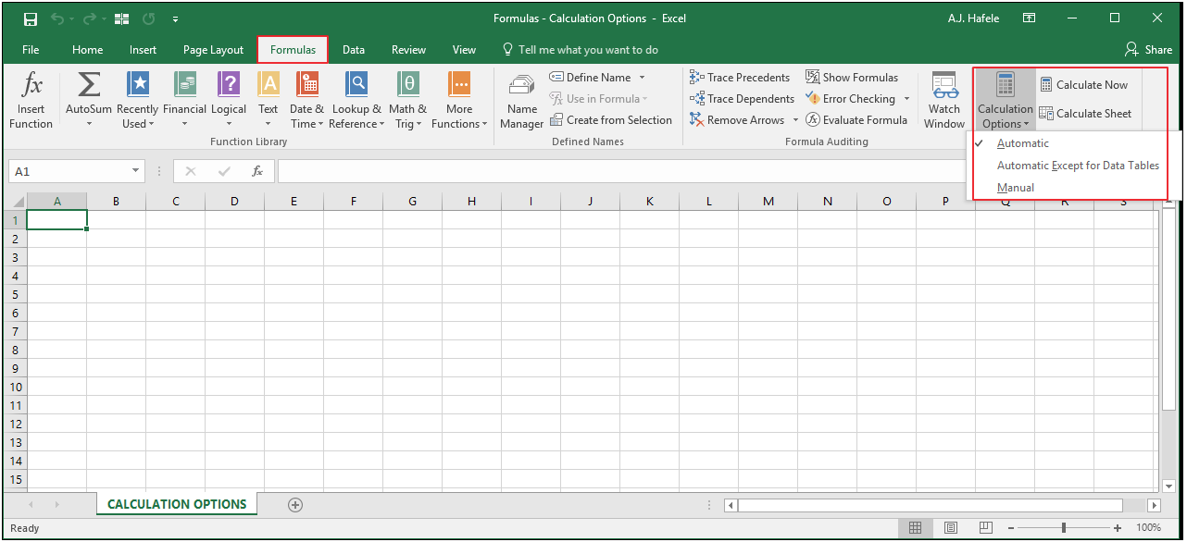This screenshot has height=542, width=1187.
Task: Switch to the Data tab
Action: tap(354, 50)
